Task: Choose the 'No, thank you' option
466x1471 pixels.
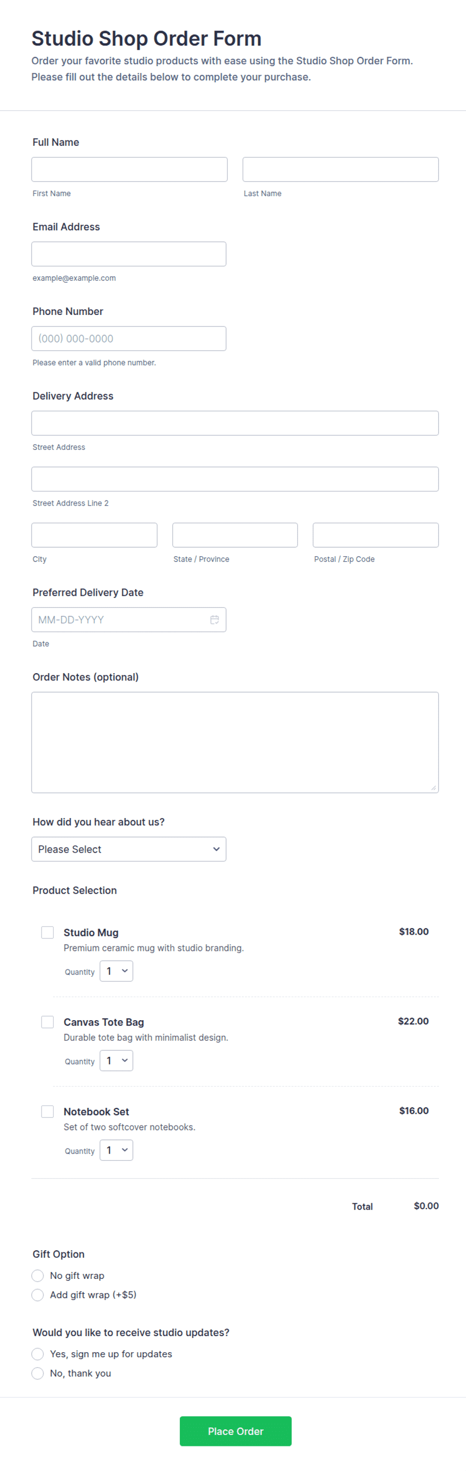Action: (38, 1373)
